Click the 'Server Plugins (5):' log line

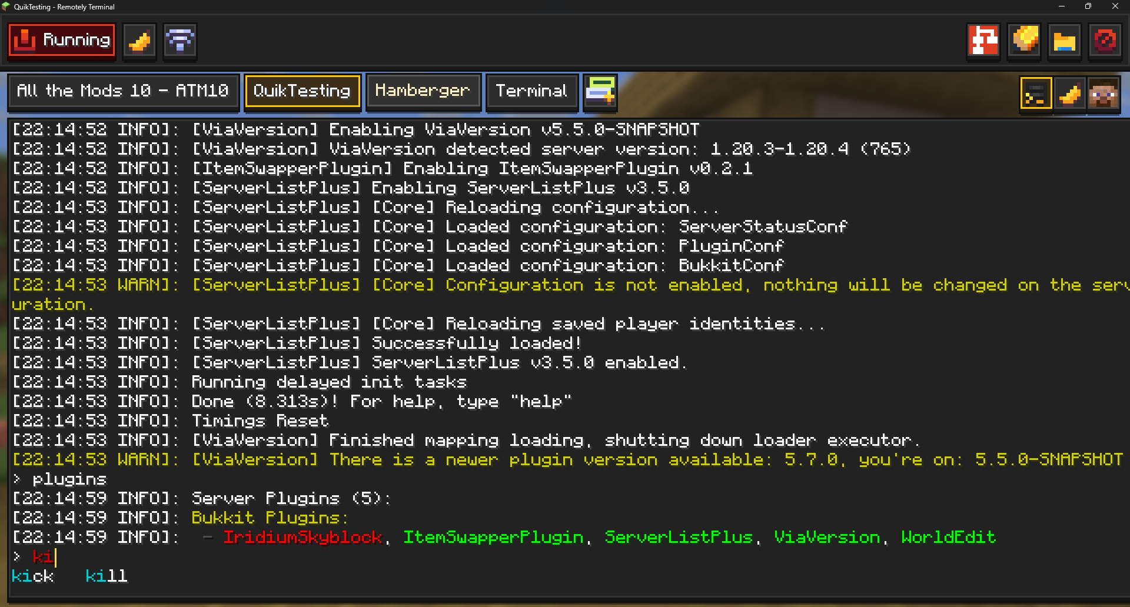[x=201, y=498]
